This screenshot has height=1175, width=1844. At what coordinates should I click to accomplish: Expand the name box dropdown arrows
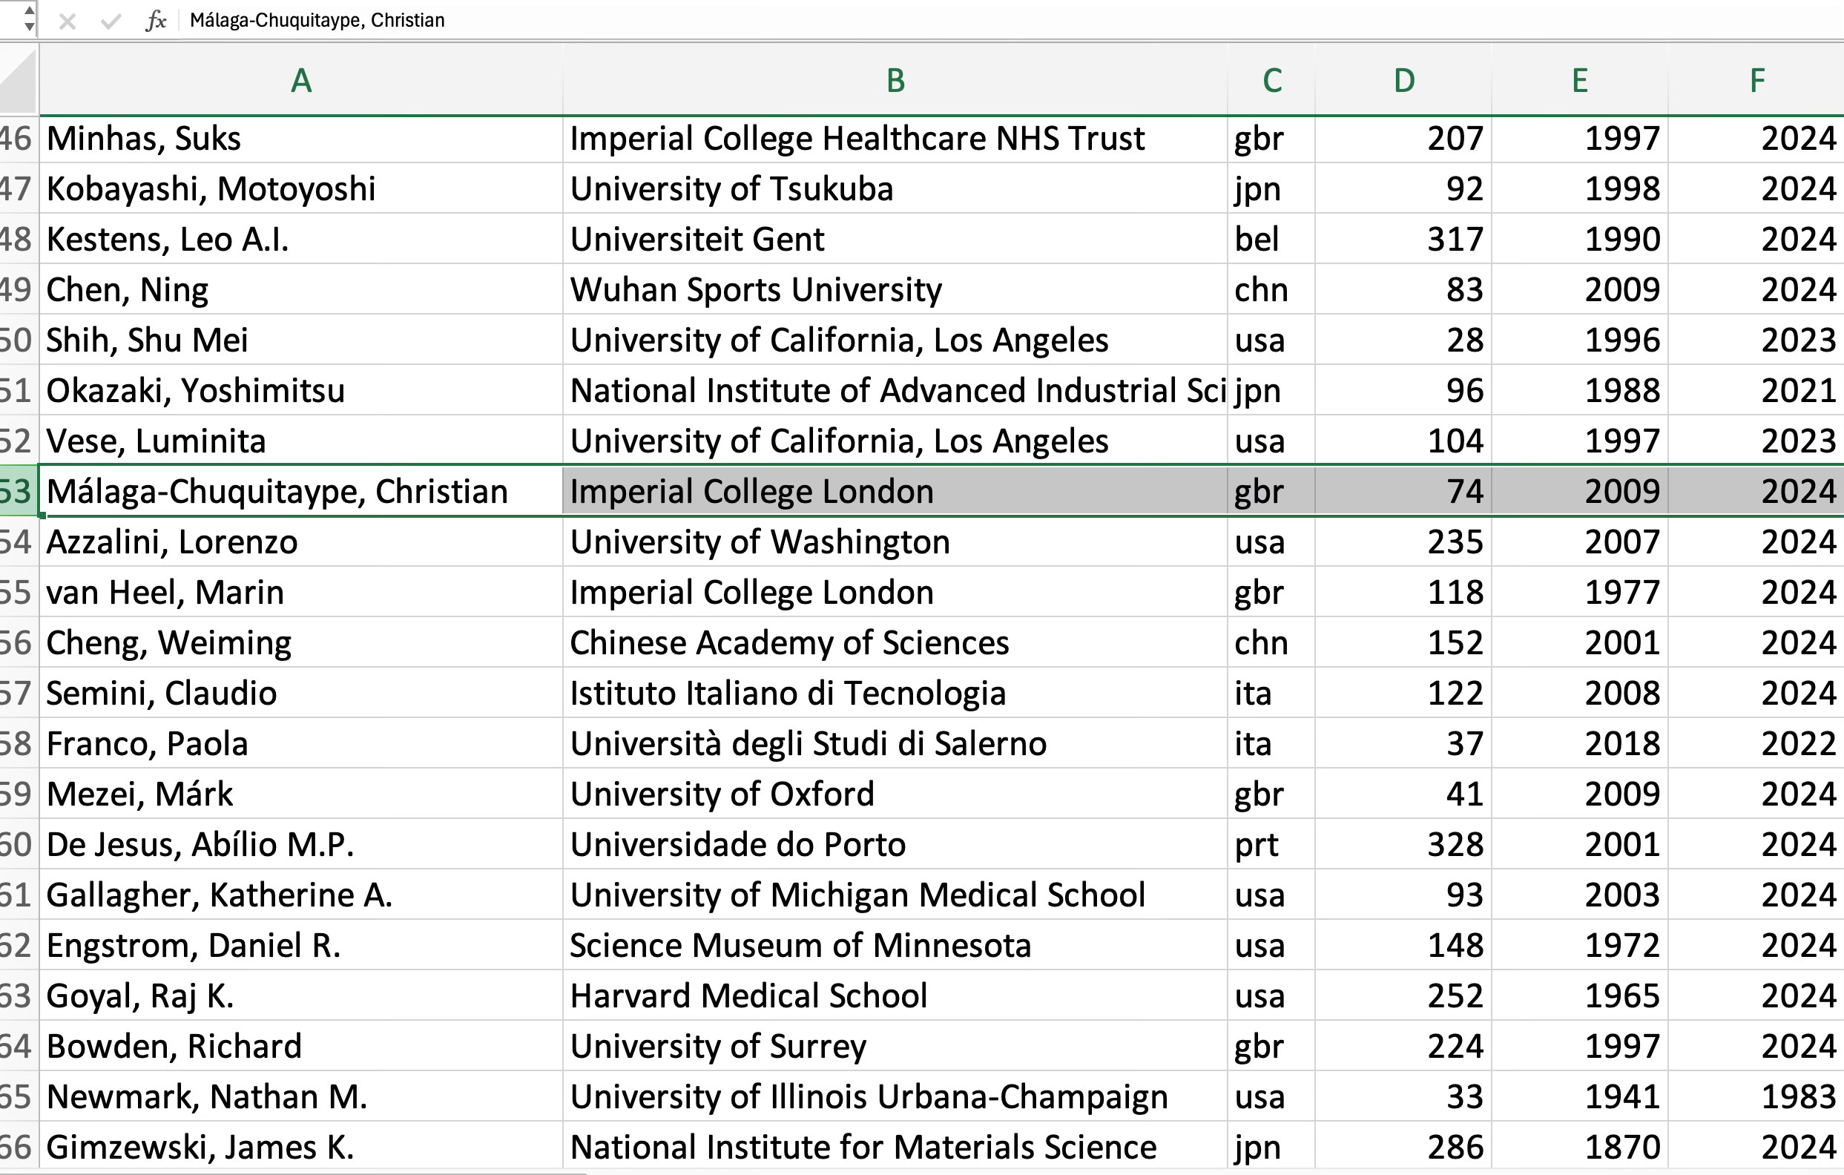click(x=28, y=19)
